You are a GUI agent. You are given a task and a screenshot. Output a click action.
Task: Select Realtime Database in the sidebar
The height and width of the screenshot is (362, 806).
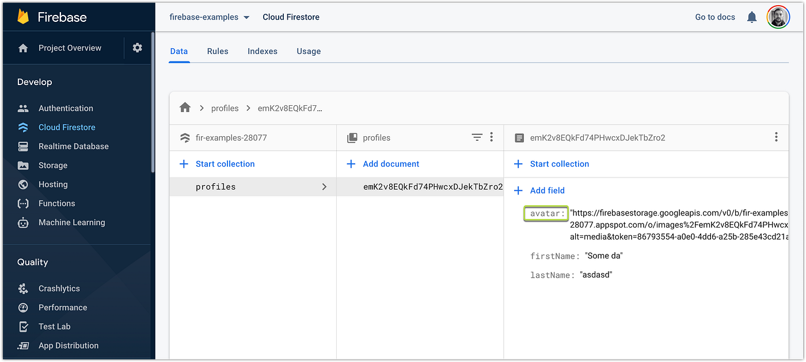pos(73,146)
